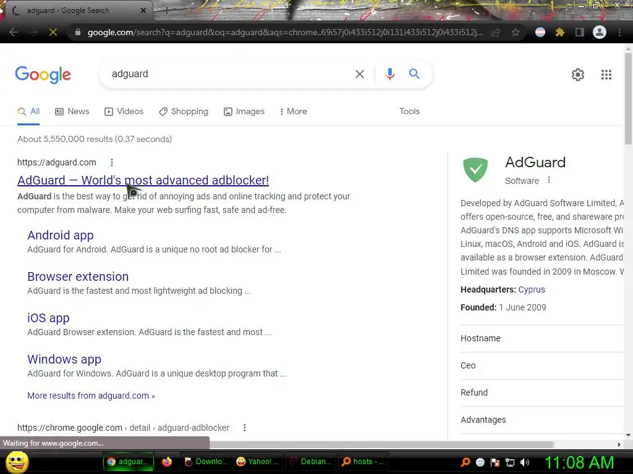
Task: Bookmark this page with the star icon
Action: (516, 32)
